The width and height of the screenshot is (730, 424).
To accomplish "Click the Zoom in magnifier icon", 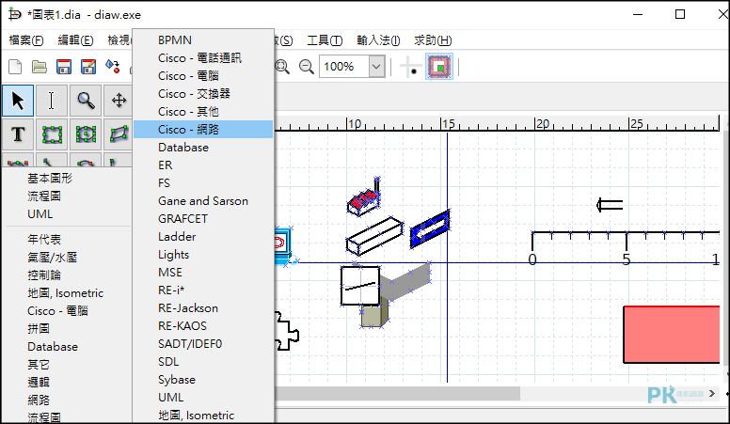I will (x=282, y=67).
